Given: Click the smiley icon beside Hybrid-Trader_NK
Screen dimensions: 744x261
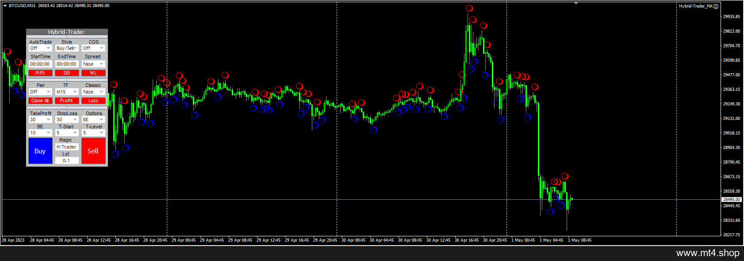Looking at the screenshot, I should pyautogui.click(x=716, y=6).
